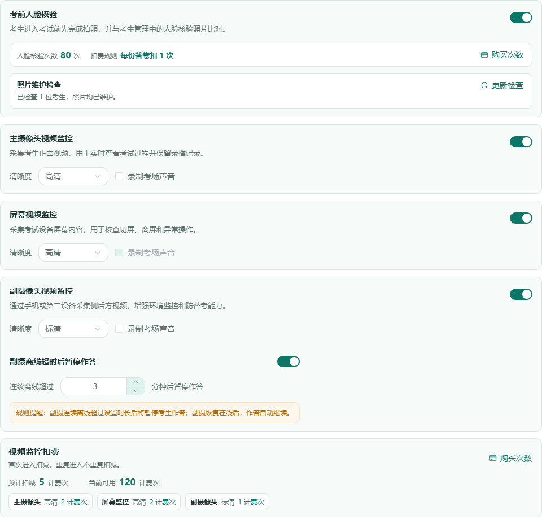Click the 每份答卷扣 1 次 fee rule text
Image resolution: width=542 pixels, height=518 pixels.
[147, 56]
